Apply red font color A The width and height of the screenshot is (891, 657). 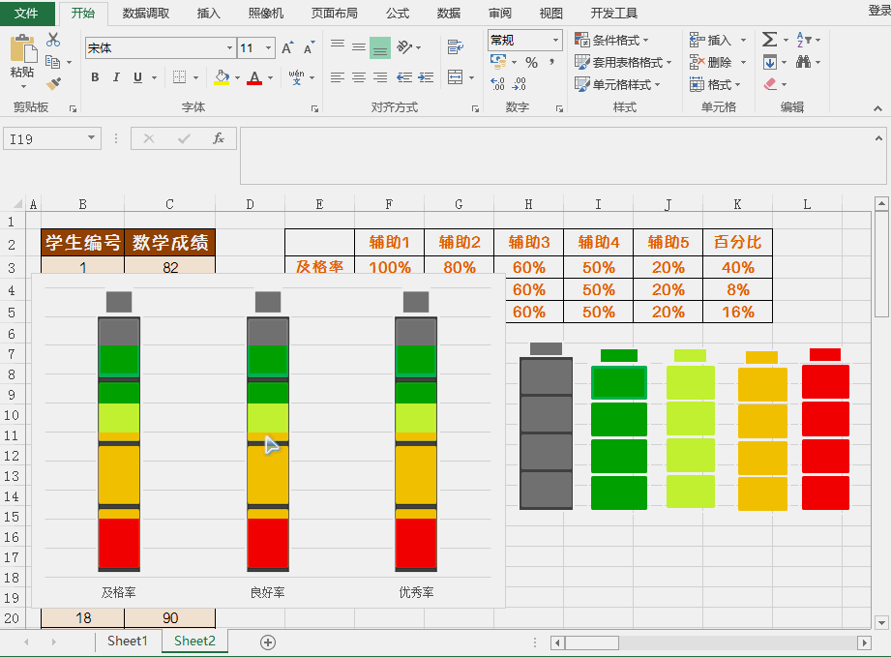coord(254,77)
